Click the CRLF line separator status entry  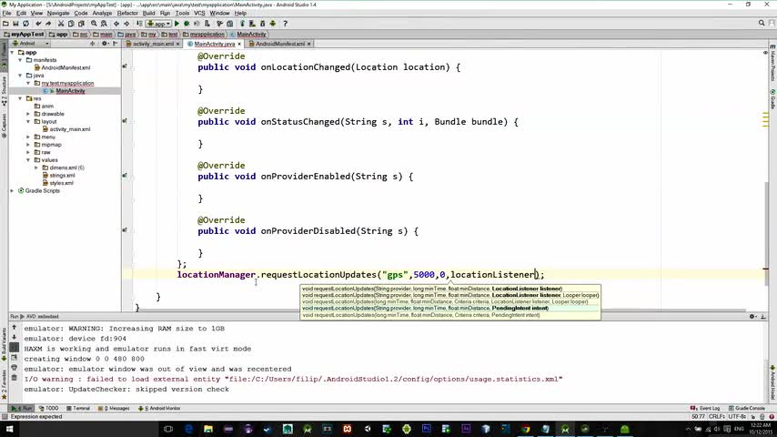point(717,417)
